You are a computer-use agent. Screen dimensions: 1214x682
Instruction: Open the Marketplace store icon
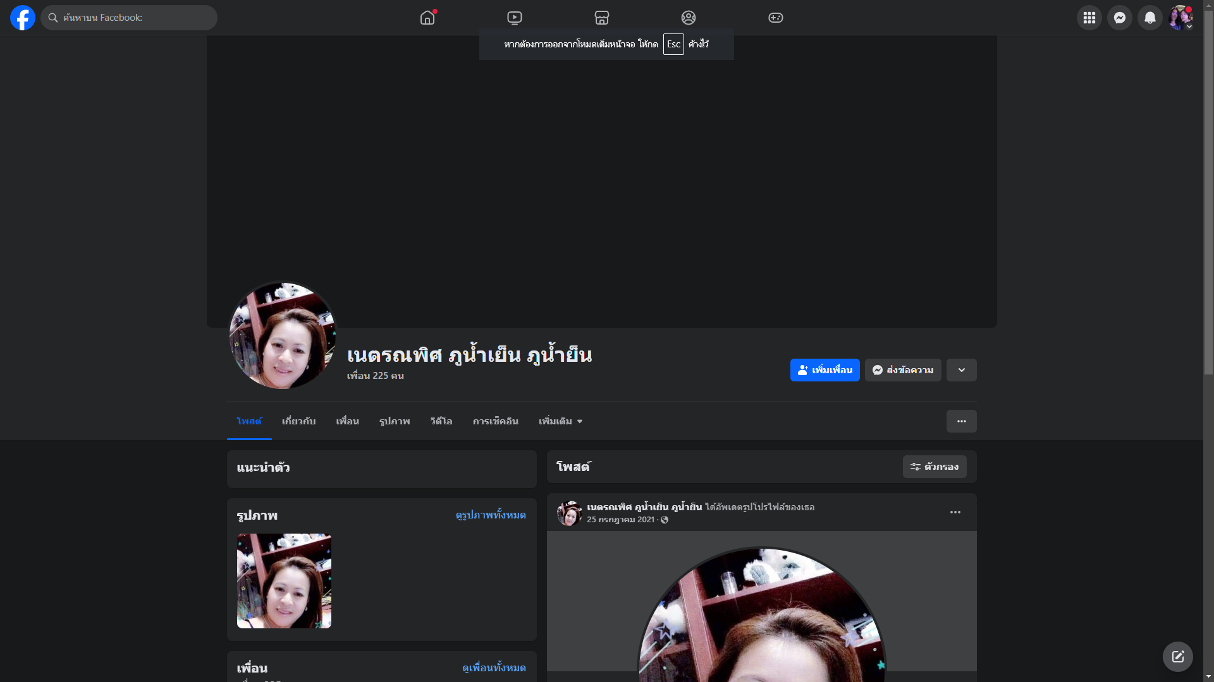602,18
